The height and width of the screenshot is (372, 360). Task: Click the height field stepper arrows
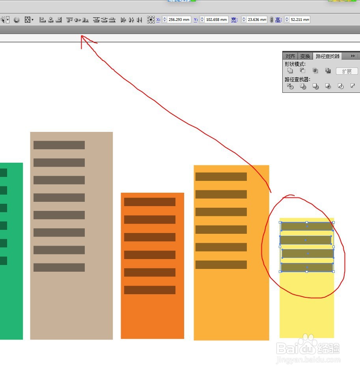287,20
